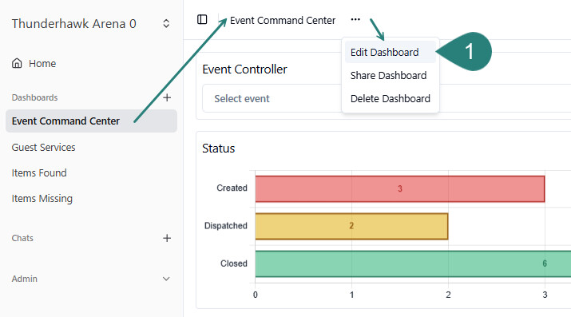Go to Home in sidebar
Image resolution: width=571 pixels, height=317 pixels.
[42, 63]
